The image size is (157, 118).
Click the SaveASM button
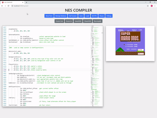(x=78, y=21)
